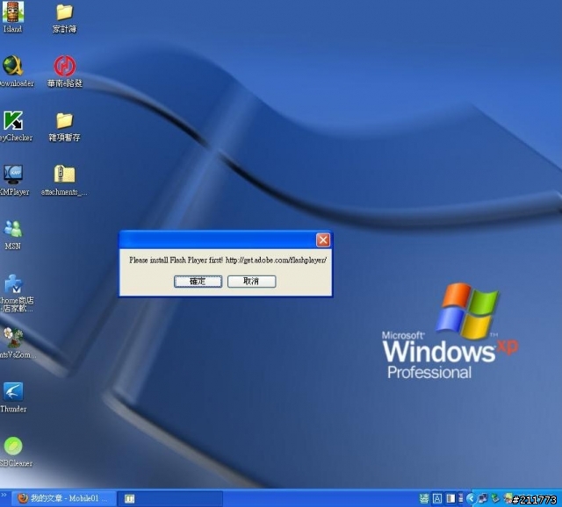
Task: Toggle the language bar 'A' input mode
Action: coord(437,498)
